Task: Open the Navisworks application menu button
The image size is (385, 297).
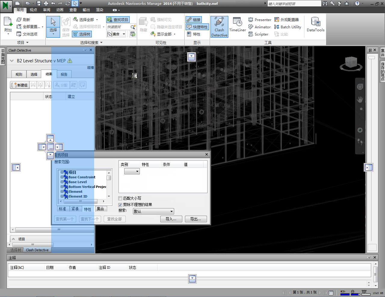Action: point(6,6)
